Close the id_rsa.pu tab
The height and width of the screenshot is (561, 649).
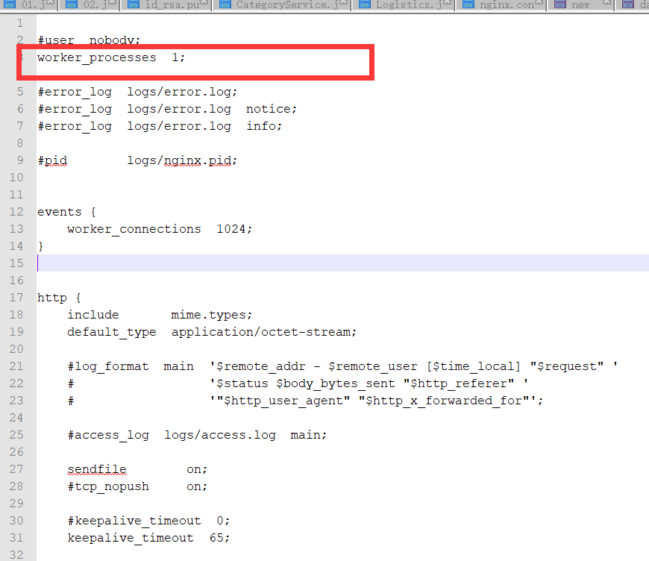coord(204,2)
